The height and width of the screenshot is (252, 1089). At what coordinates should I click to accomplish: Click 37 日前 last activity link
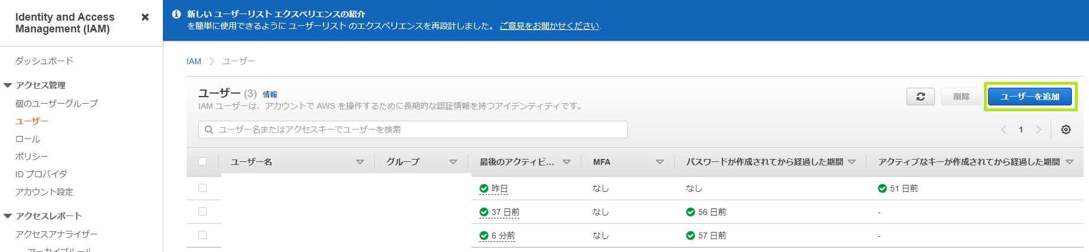click(x=505, y=212)
